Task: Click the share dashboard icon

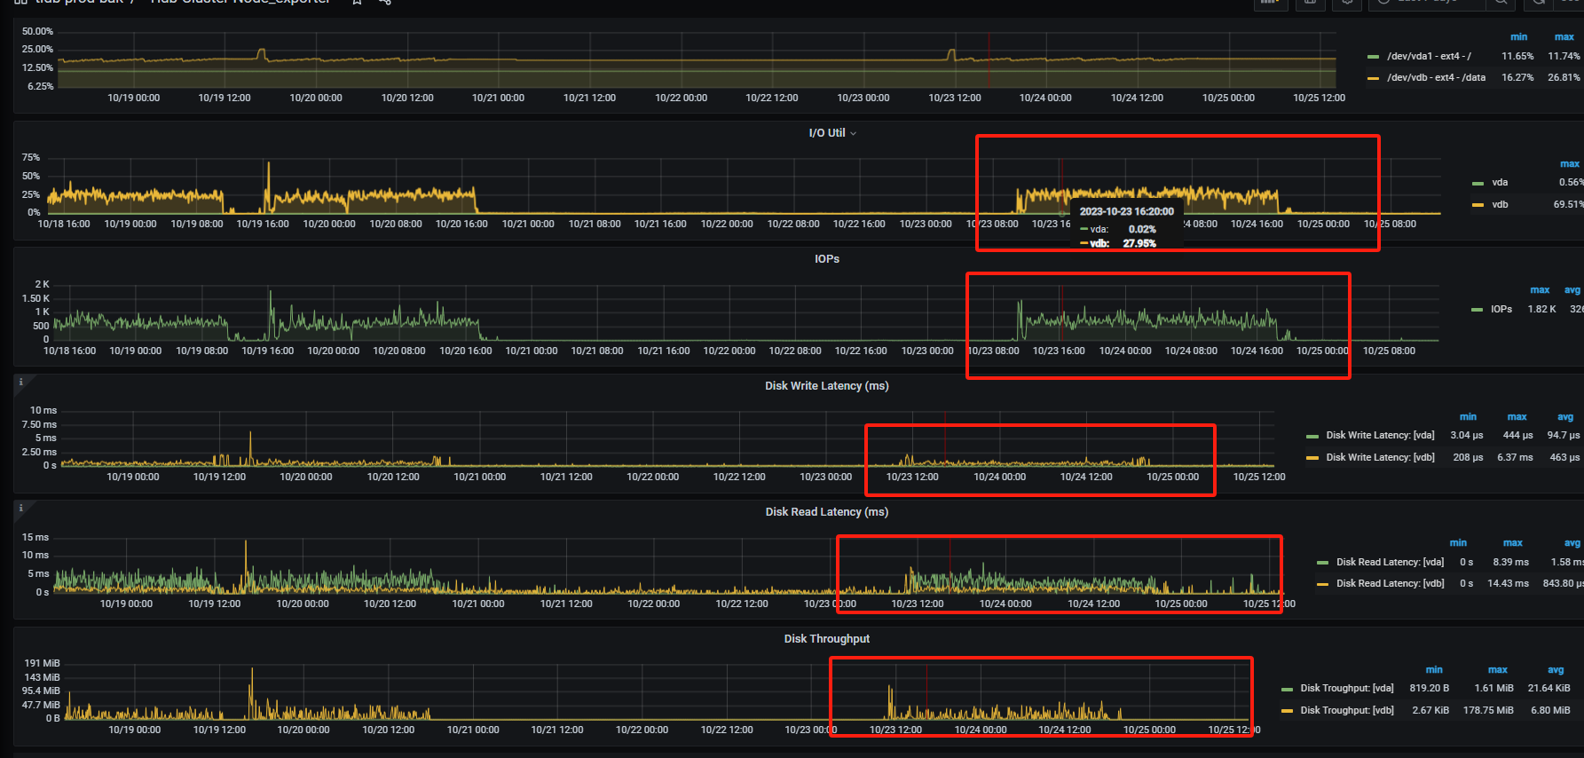Action: (x=385, y=2)
